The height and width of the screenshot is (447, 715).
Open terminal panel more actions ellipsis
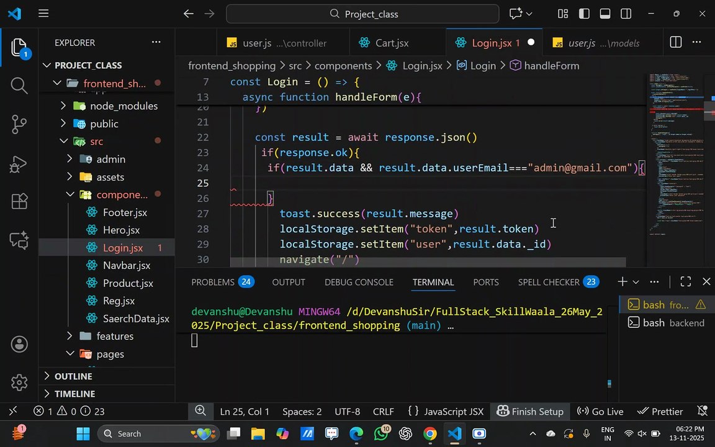point(654,282)
